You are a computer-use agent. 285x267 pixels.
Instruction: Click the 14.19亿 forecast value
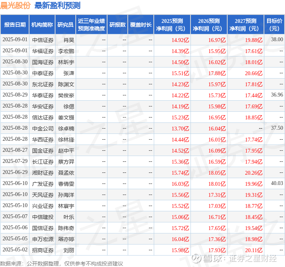(x=180, y=106)
